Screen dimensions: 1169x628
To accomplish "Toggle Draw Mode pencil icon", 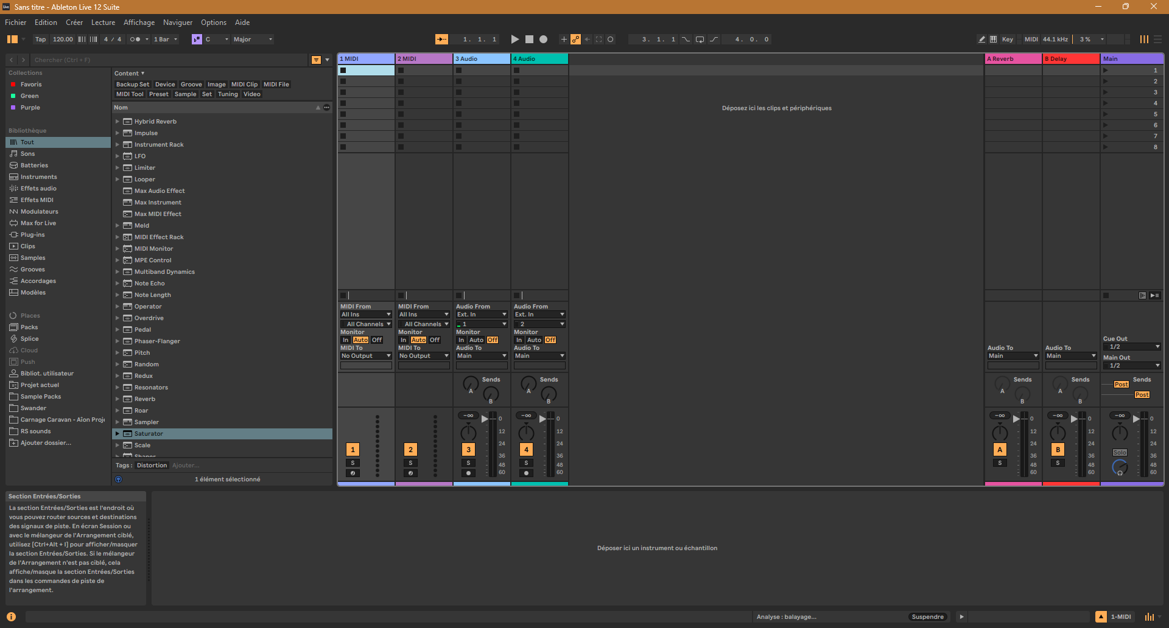I will point(981,40).
